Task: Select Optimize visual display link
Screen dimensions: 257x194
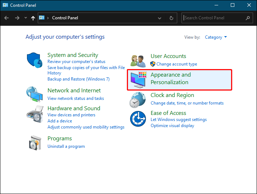Action: 172,126
